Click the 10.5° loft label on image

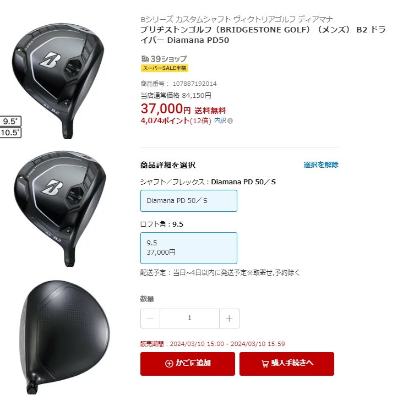[x=10, y=133]
